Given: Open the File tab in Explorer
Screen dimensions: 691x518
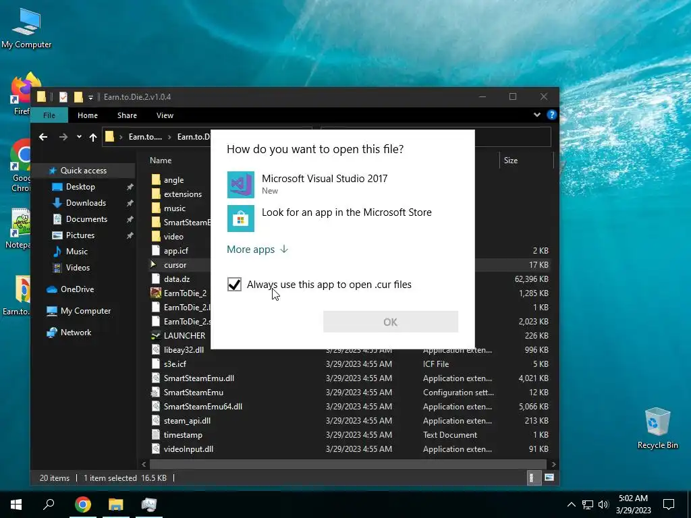Looking at the screenshot, I should [49, 115].
